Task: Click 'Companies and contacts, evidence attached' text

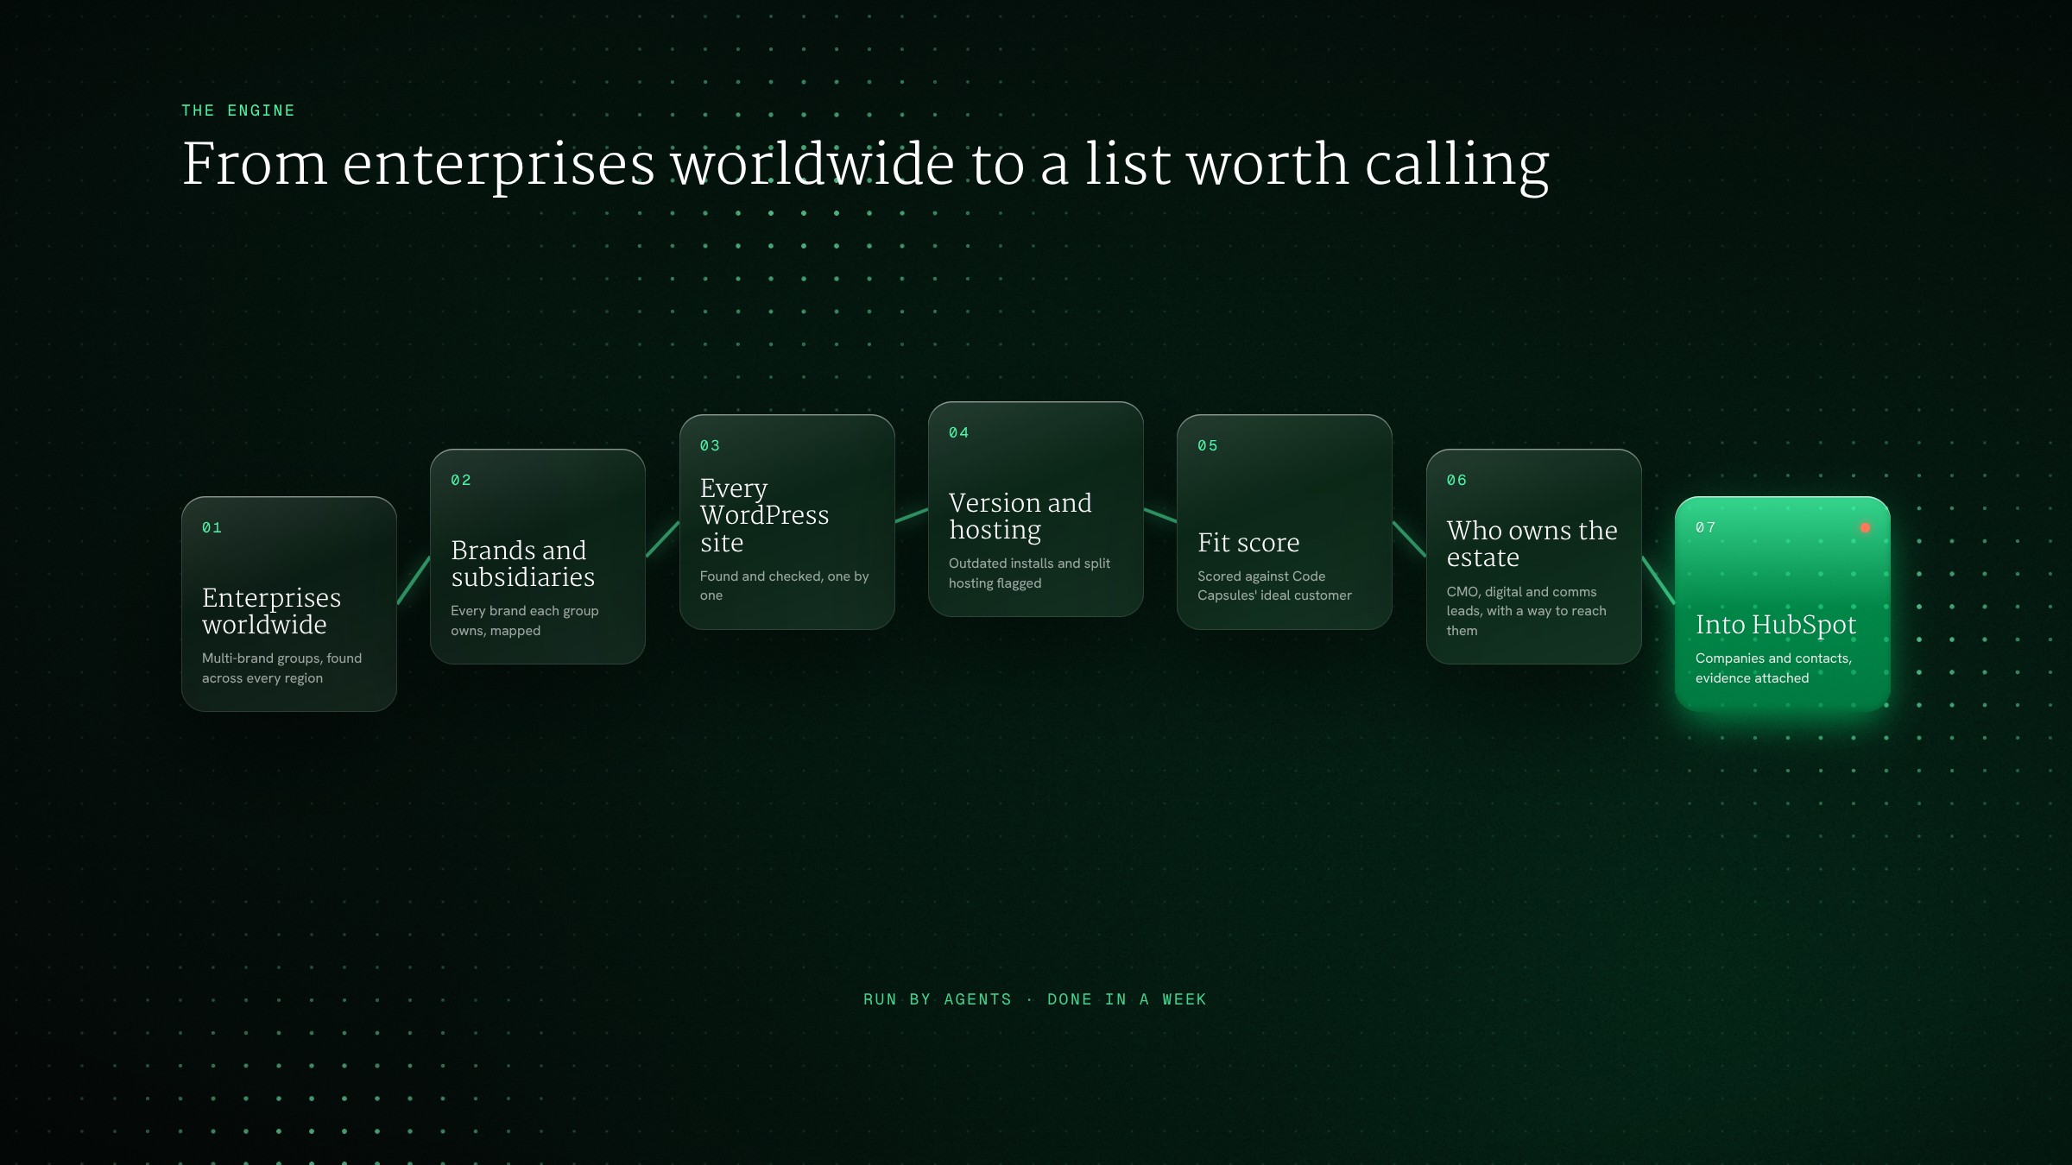Action: click(1773, 668)
